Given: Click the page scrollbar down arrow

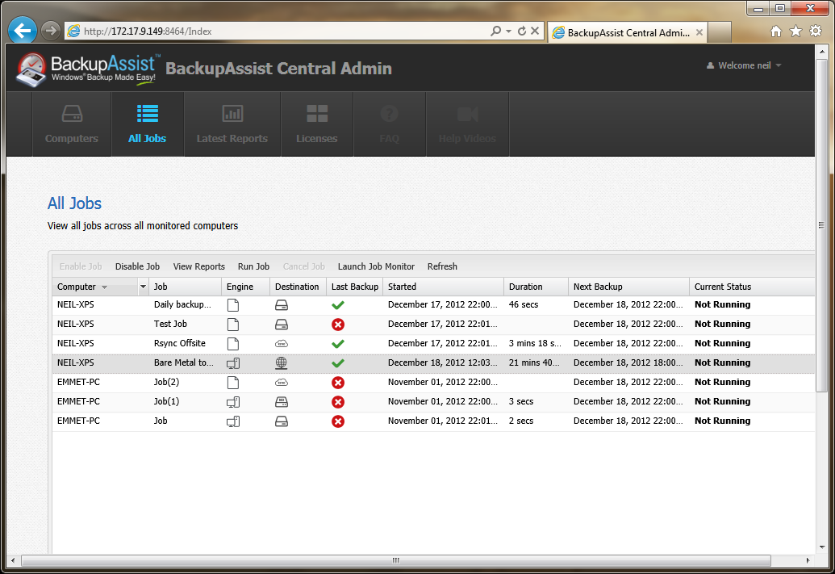Looking at the screenshot, I should 821,547.
